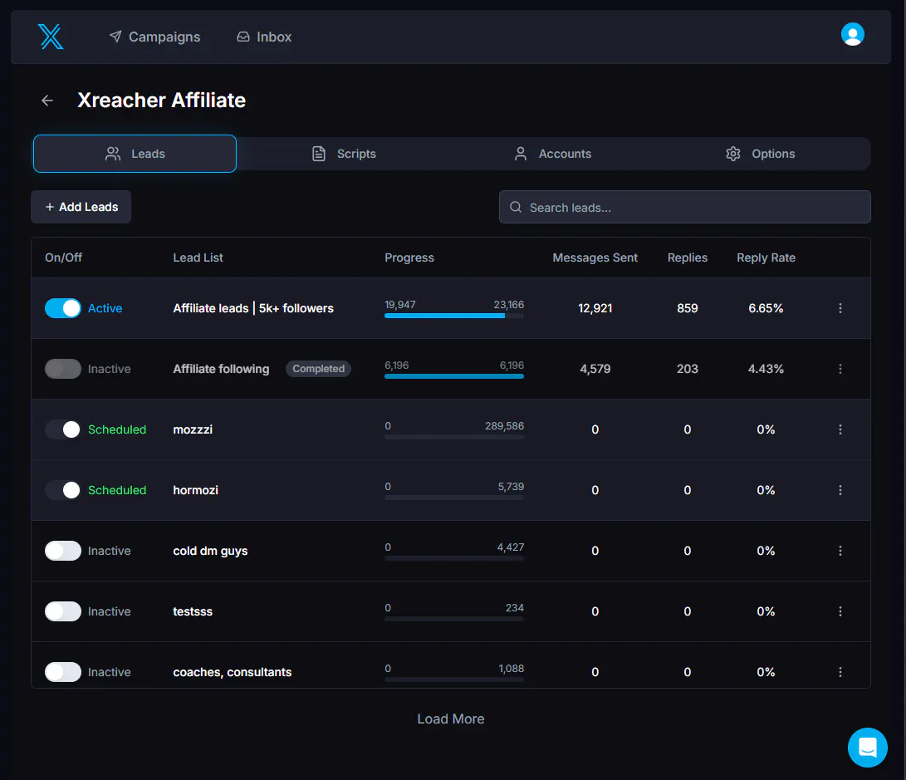Click the mozzzi progress bar

(x=454, y=438)
